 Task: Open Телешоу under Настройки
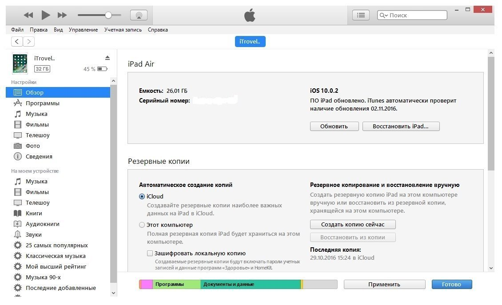[58, 135]
